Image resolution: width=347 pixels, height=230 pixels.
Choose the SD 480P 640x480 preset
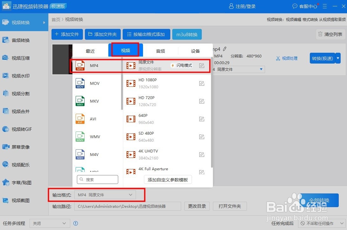(x=167, y=137)
